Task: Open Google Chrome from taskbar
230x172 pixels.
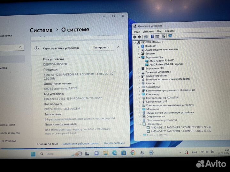Action: (x=133, y=153)
